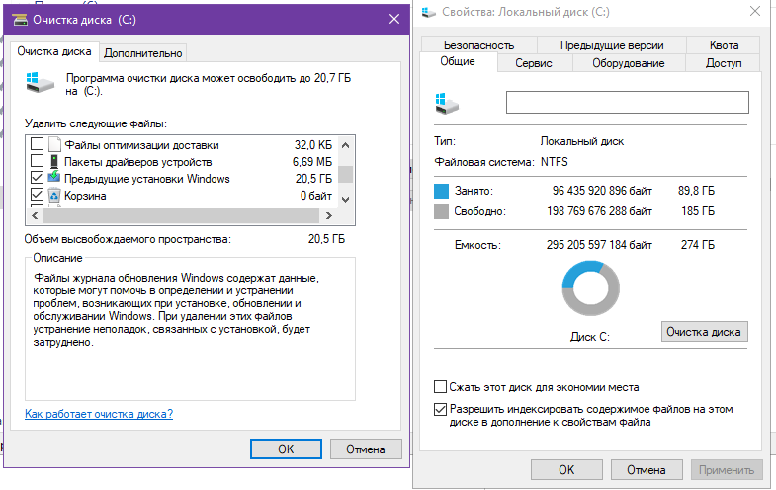Click the 6,69 МБ size value
The height and width of the screenshot is (490, 776).
coord(312,162)
